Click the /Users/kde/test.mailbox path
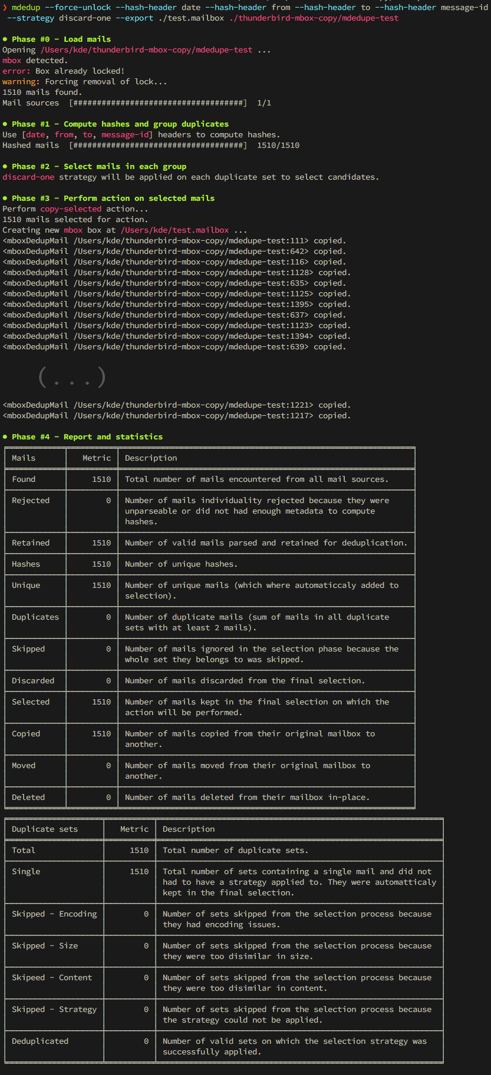491x1075 pixels. coord(174,230)
